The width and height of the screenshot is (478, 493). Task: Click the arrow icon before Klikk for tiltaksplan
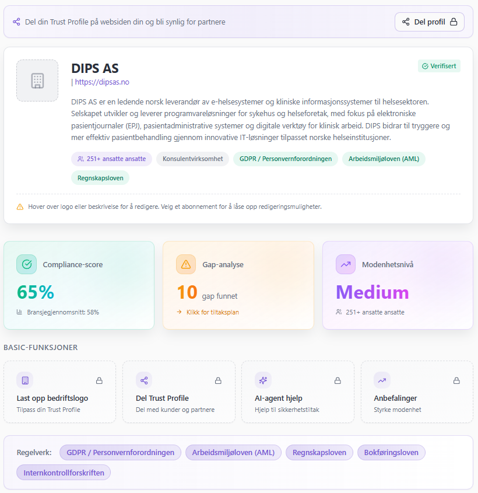click(x=180, y=312)
